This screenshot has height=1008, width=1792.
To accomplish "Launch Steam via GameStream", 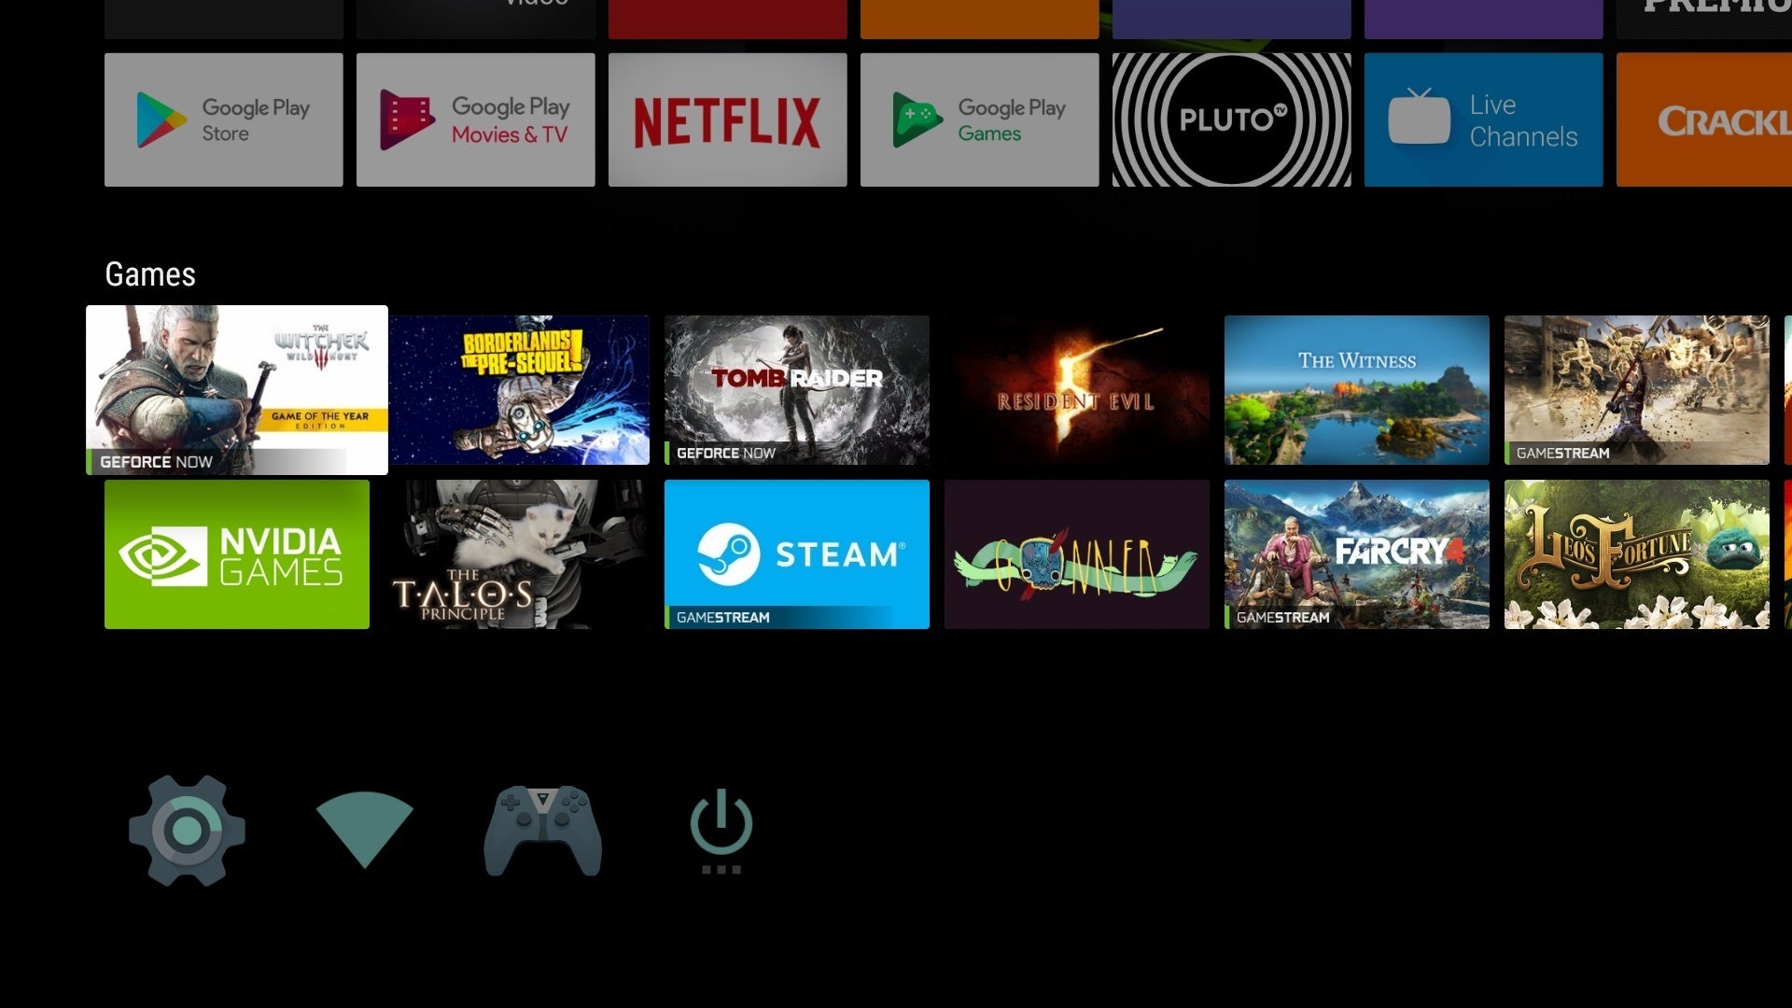I will [x=798, y=553].
